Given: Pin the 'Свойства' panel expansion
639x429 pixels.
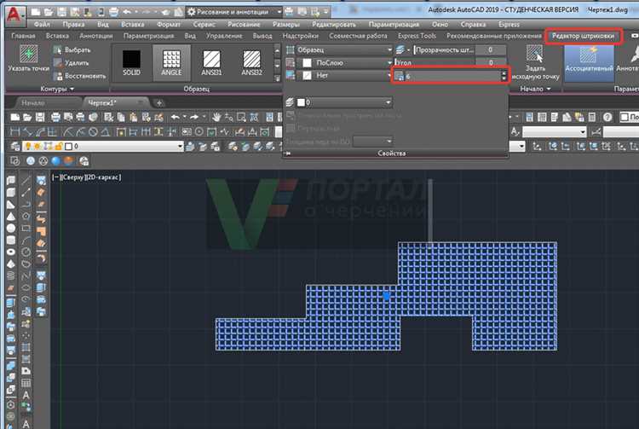Looking at the screenshot, I should (x=288, y=154).
